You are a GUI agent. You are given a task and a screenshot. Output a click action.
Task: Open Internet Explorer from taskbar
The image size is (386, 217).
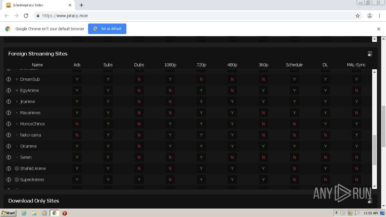24,213
